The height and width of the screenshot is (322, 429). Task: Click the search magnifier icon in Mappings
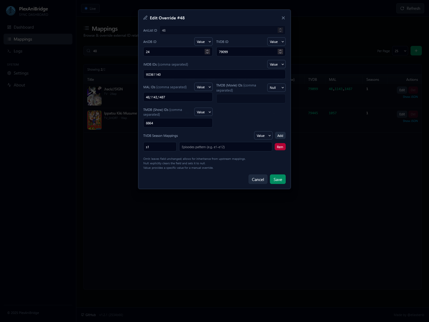coord(88,51)
